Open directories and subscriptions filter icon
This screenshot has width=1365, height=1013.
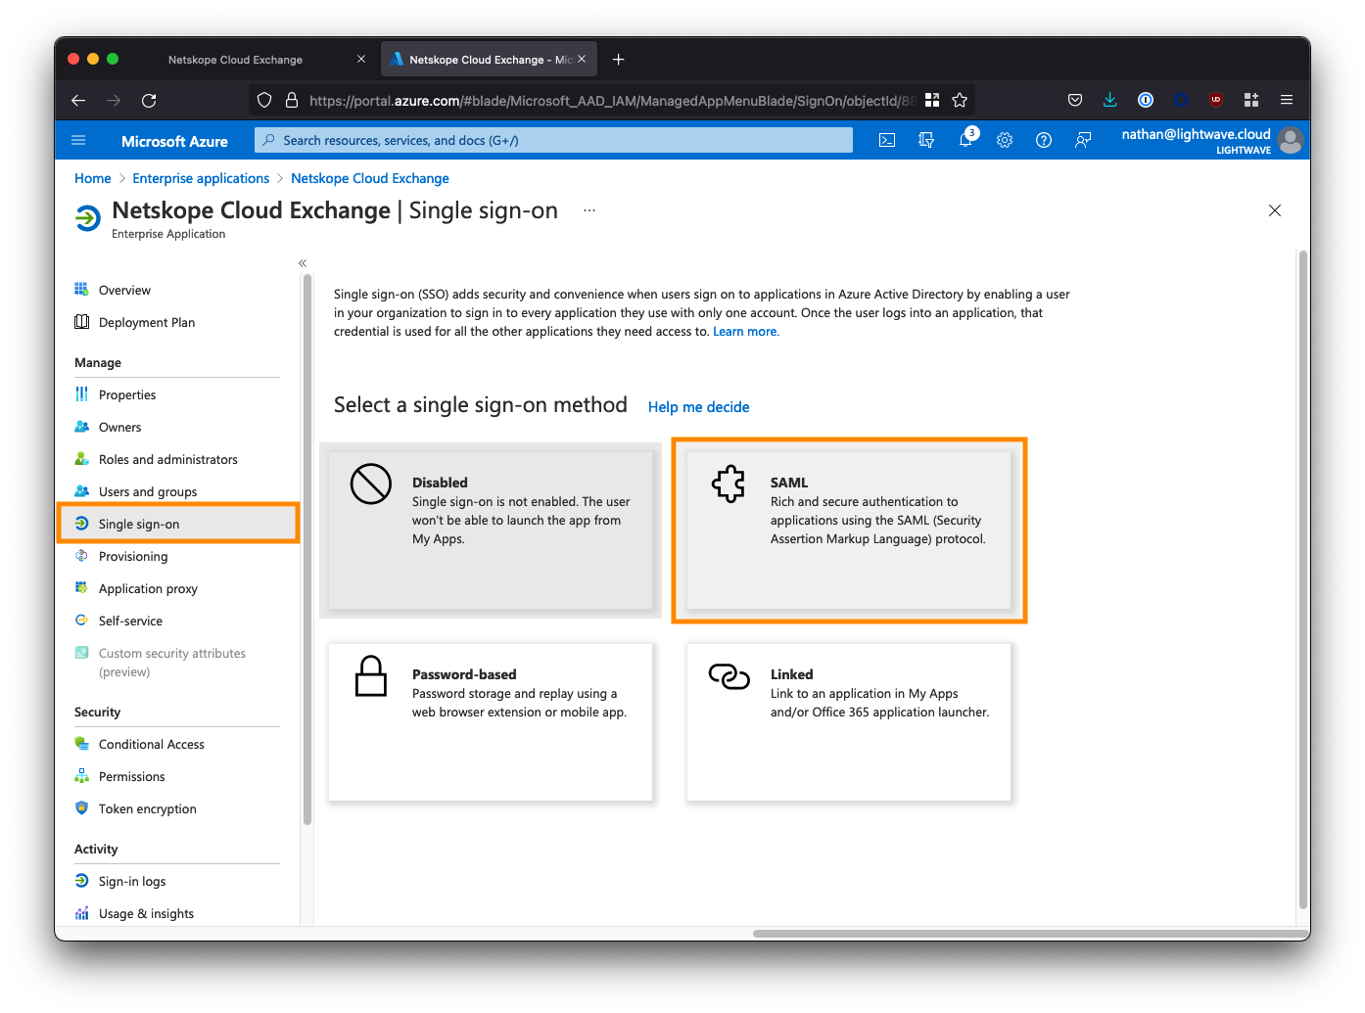926,140
